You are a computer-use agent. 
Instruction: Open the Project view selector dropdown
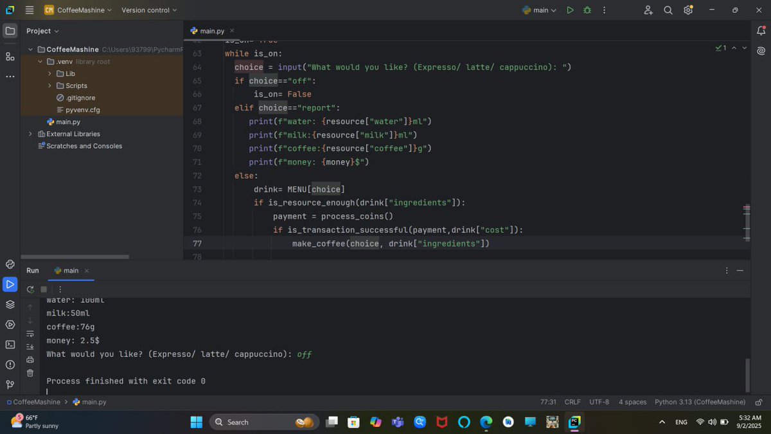[42, 31]
